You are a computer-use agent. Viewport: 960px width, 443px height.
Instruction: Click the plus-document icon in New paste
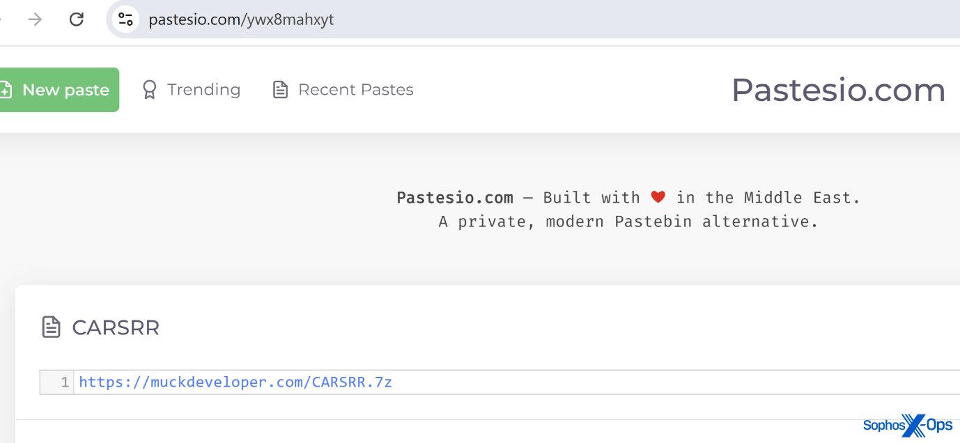click(x=6, y=90)
